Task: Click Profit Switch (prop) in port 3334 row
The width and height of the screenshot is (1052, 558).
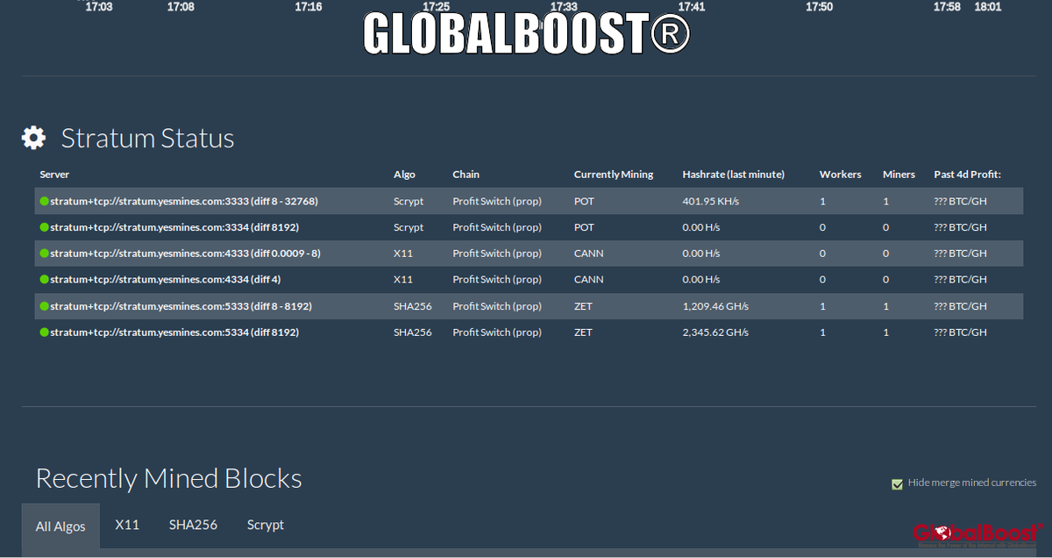Action: 496,227
